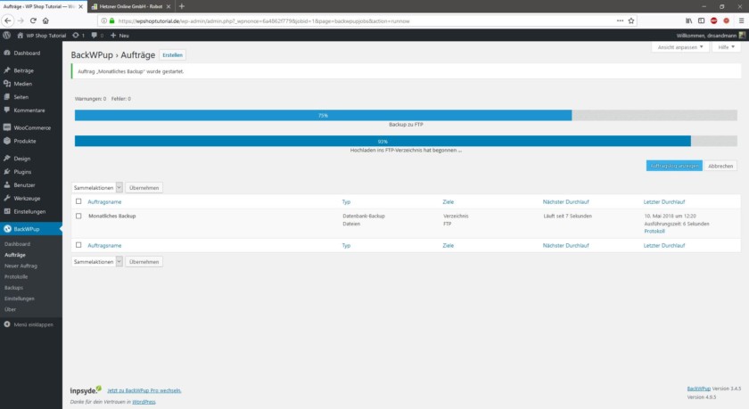Open the bottom Sammelaktionen dropdown

coord(97,262)
